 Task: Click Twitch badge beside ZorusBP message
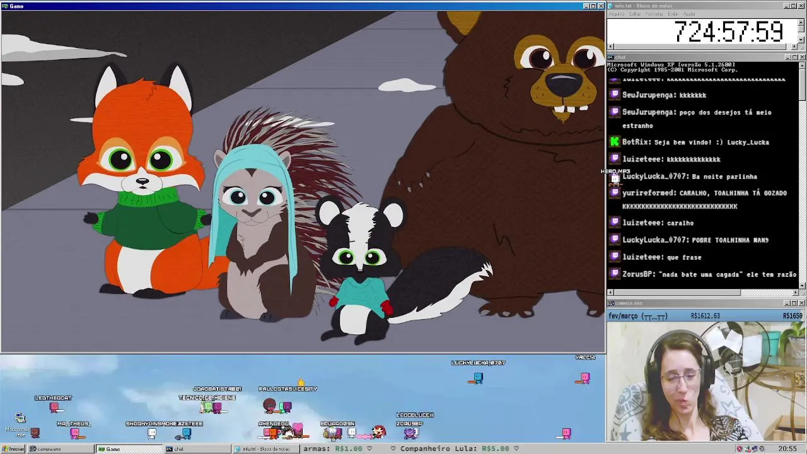click(x=615, y=274)
